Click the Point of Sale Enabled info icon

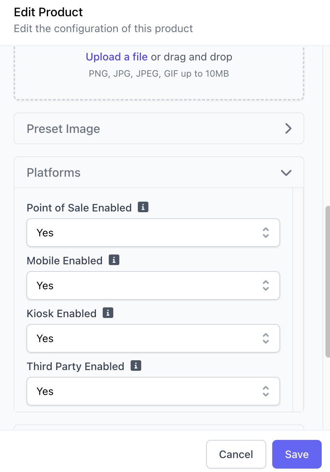pos(143,207)
